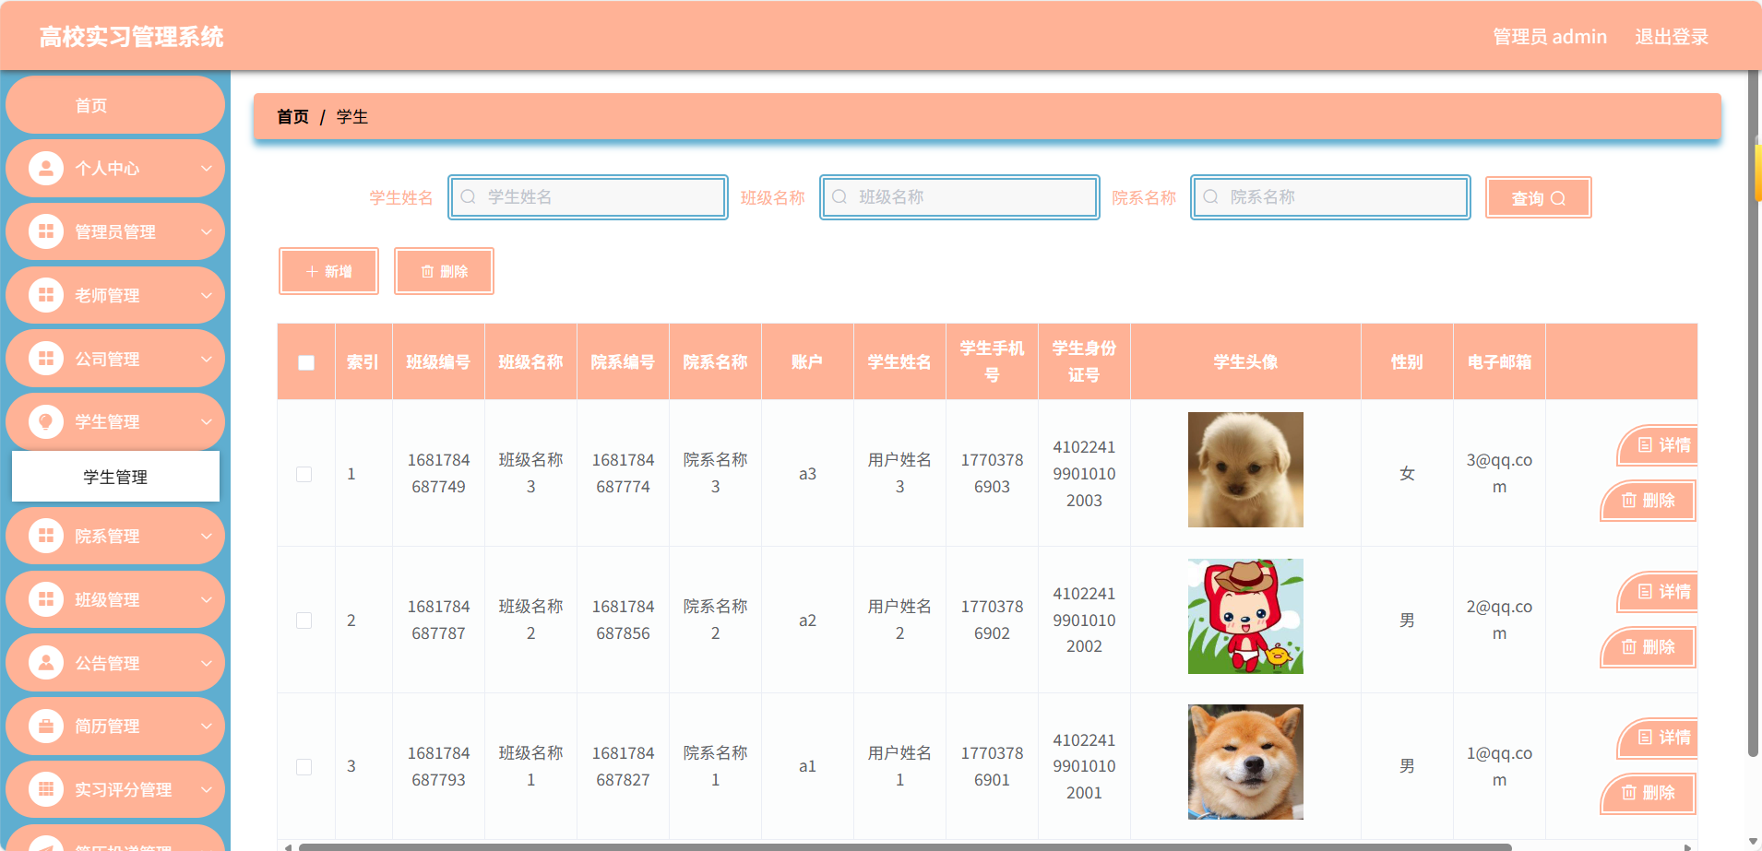Focus the 学生姓名 input field
Screen dimensions: 1762x851
pos(589,197)
